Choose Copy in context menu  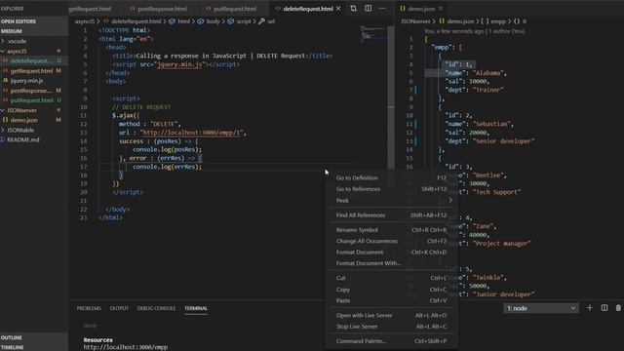pos(392,290)
